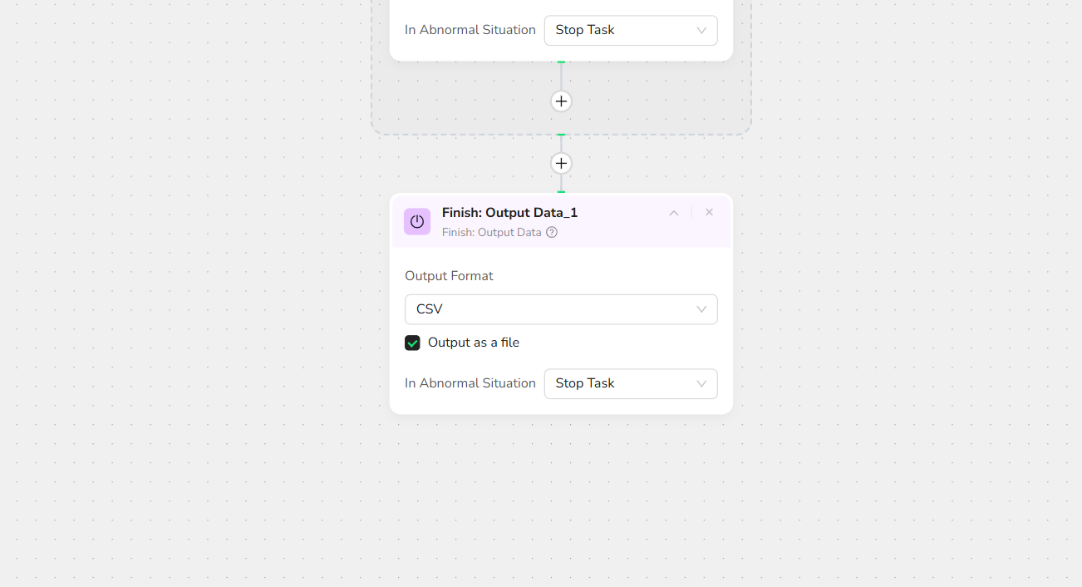Open the Stop Task dropdown in the upper node

[619, 30]
